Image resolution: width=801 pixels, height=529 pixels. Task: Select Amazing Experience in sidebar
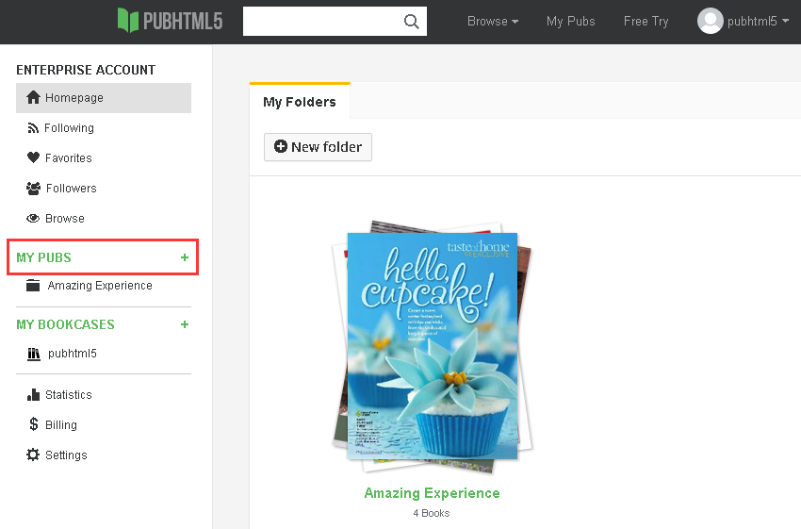(99, 286)
